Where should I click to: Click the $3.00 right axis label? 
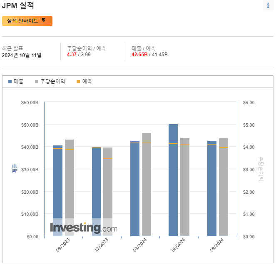(x=249, y=170)
